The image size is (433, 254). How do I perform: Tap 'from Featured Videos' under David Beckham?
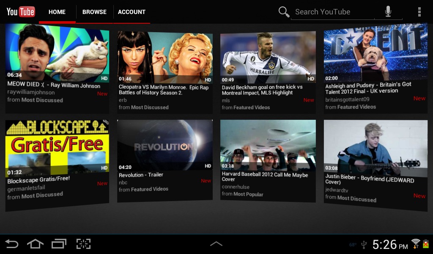coord(246,107)
